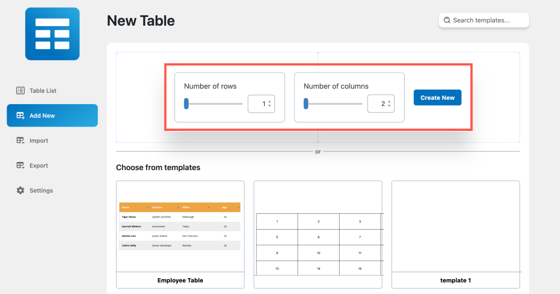Go to the Import page label
Image resolution: width=560 pixels, height=294 pixels.
[x=39, y=141]
